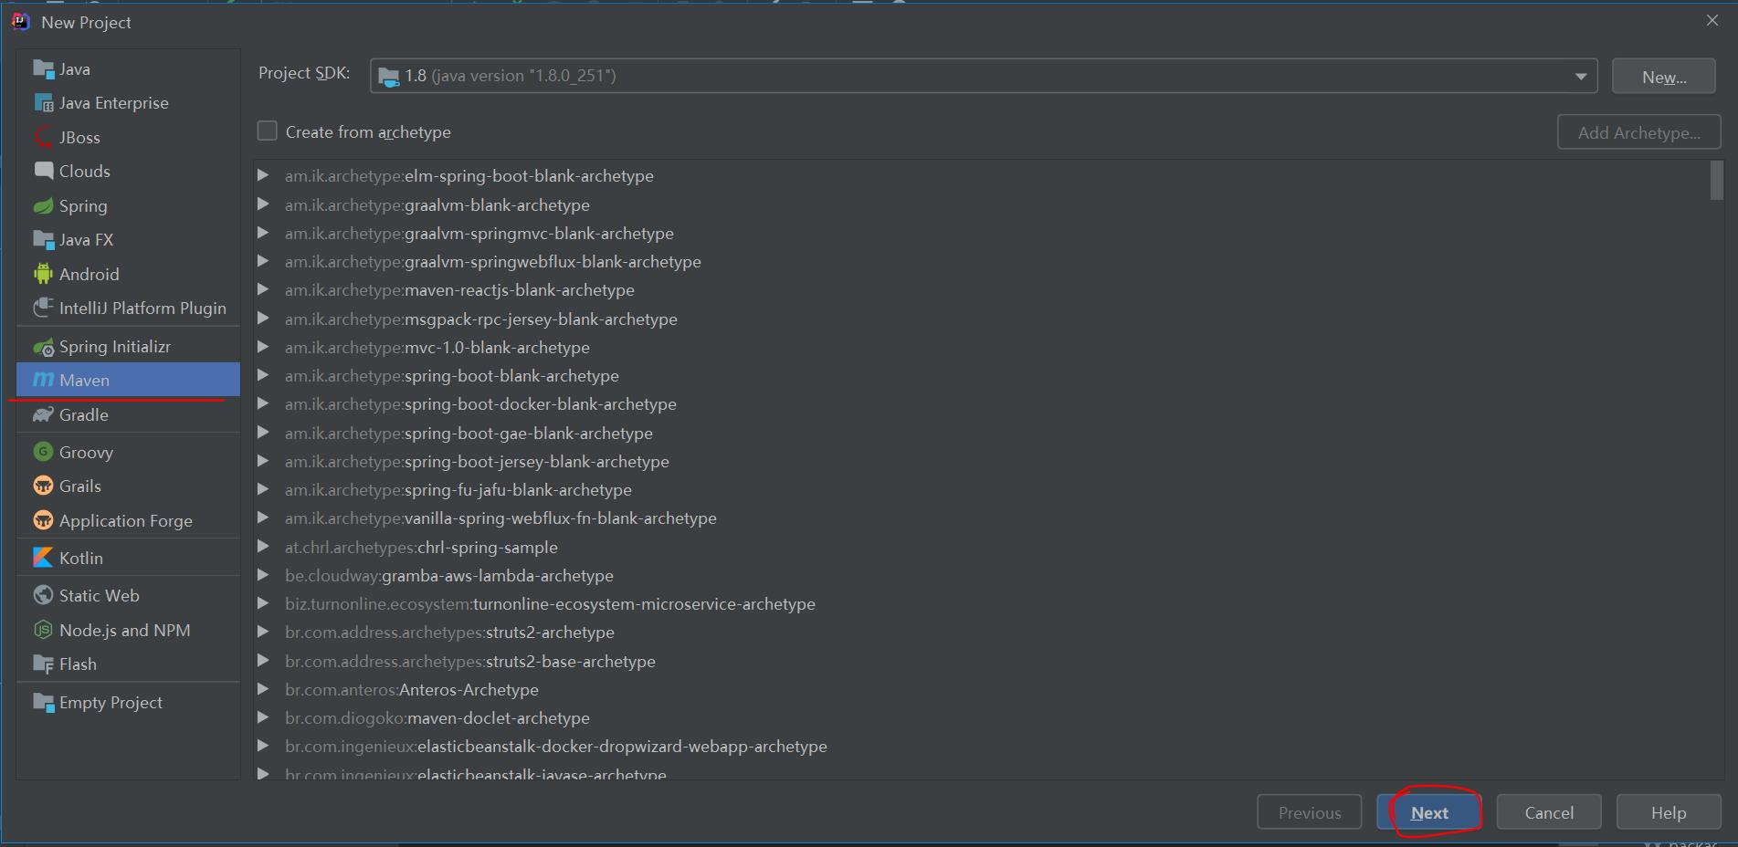Click the Previous button
1738x847 pixels.
[1310, 812]
